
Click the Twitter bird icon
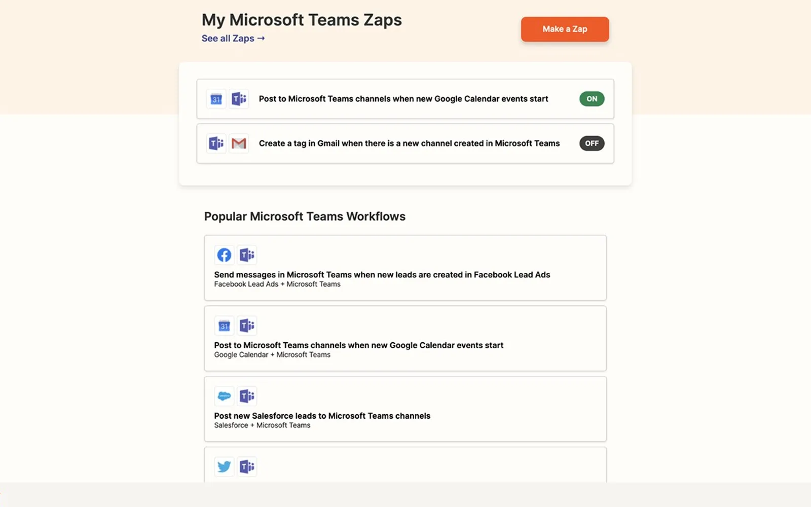[x=224, y=466]
